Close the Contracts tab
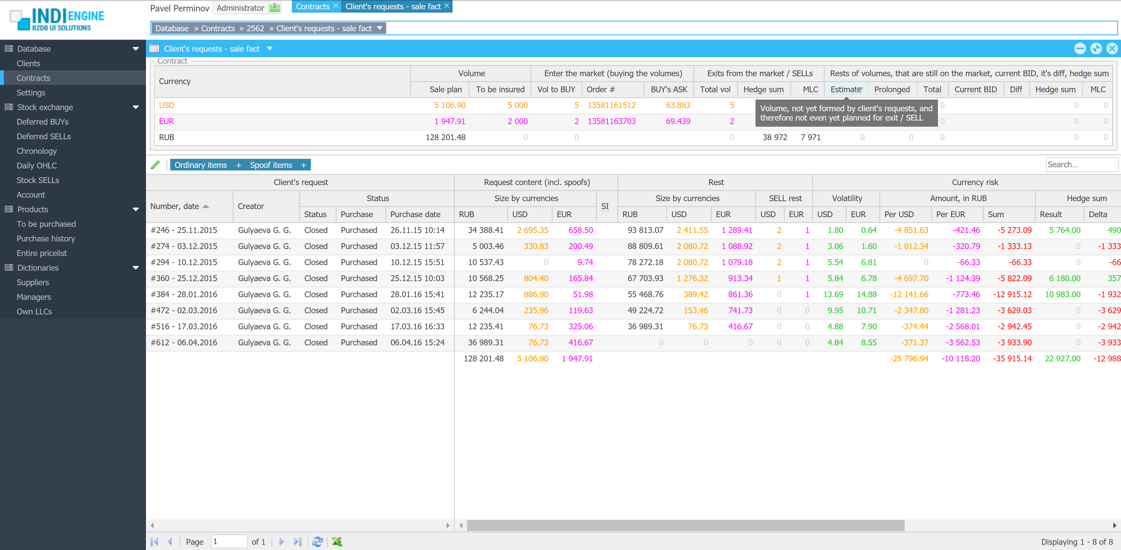This screenshot has height=550, width=1121. (x=335, y=6)
